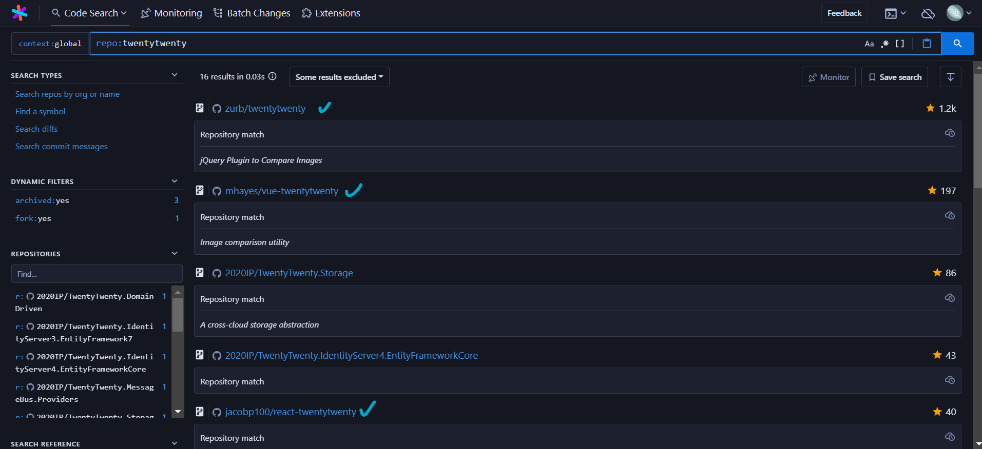Collapse the Search Types section
Image resolution: width=982 pixels, height=449 pixels.
coord(175,75)
